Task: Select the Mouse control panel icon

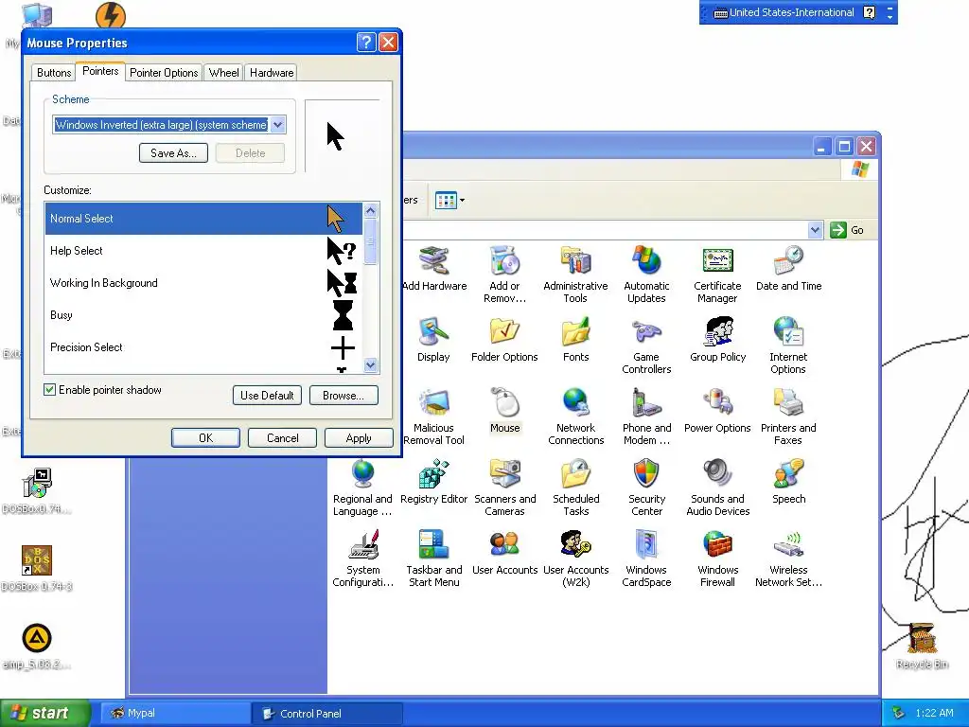Action: tap(505, 402)
